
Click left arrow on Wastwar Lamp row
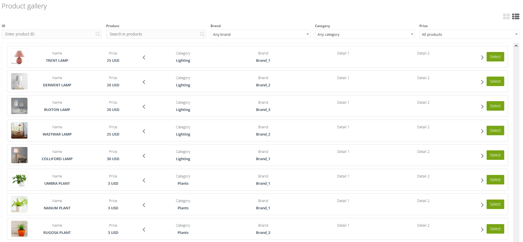pyautogui.click(x=144, y=131)
